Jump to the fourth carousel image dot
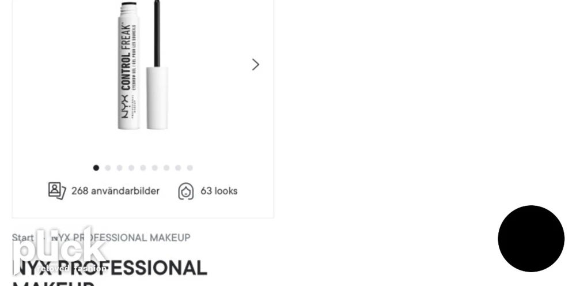This screenshot has height=286, width=576. [131, 168]
